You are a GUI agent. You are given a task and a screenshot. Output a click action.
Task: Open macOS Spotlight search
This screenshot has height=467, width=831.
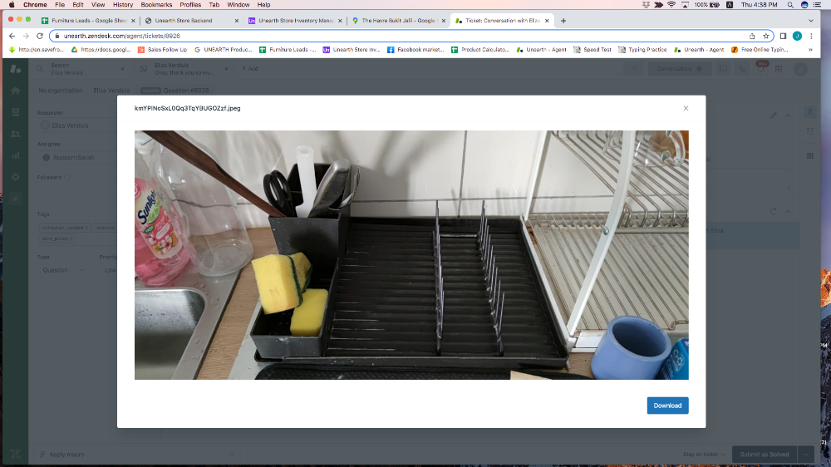point(790,5)
